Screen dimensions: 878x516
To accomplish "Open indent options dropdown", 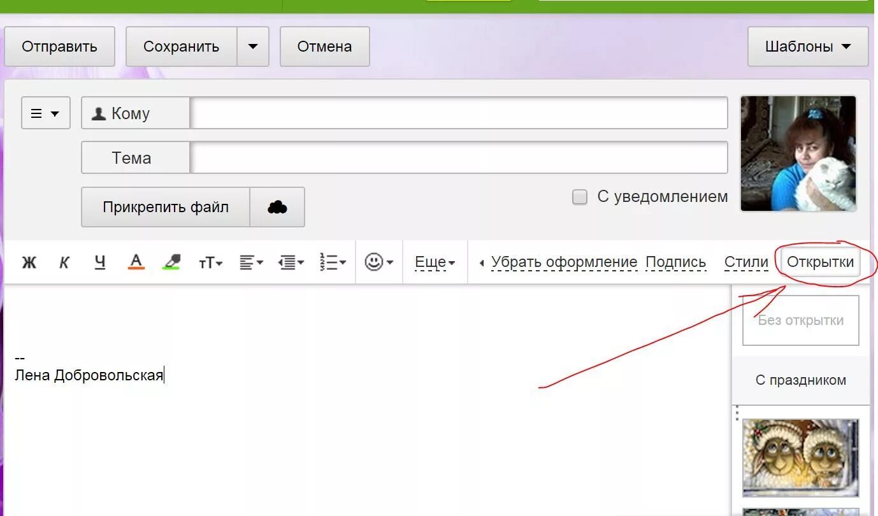I will (x=291, y=262).
